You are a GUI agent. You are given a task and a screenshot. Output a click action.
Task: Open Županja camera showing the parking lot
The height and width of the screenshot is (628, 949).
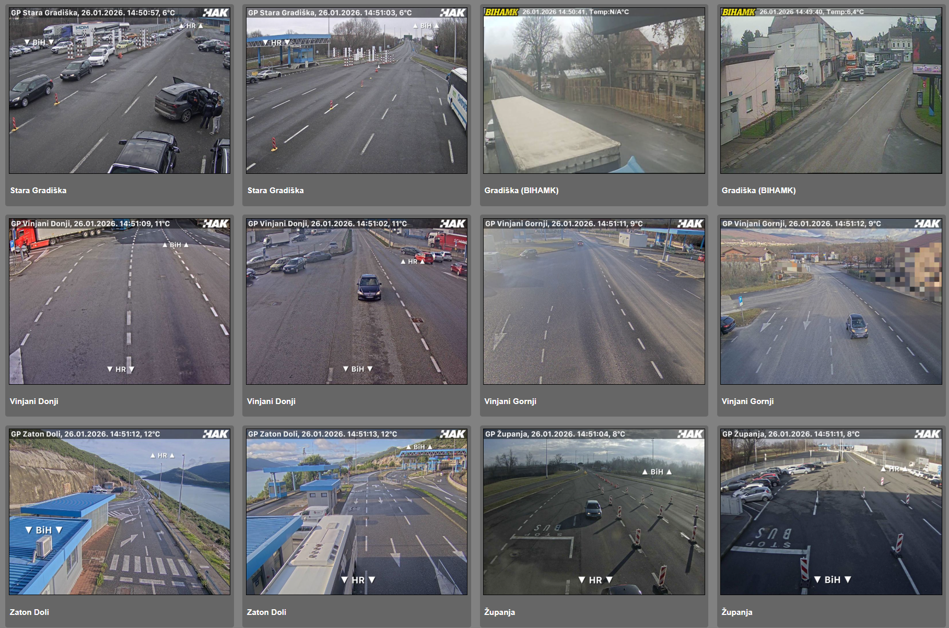(831, 513)
